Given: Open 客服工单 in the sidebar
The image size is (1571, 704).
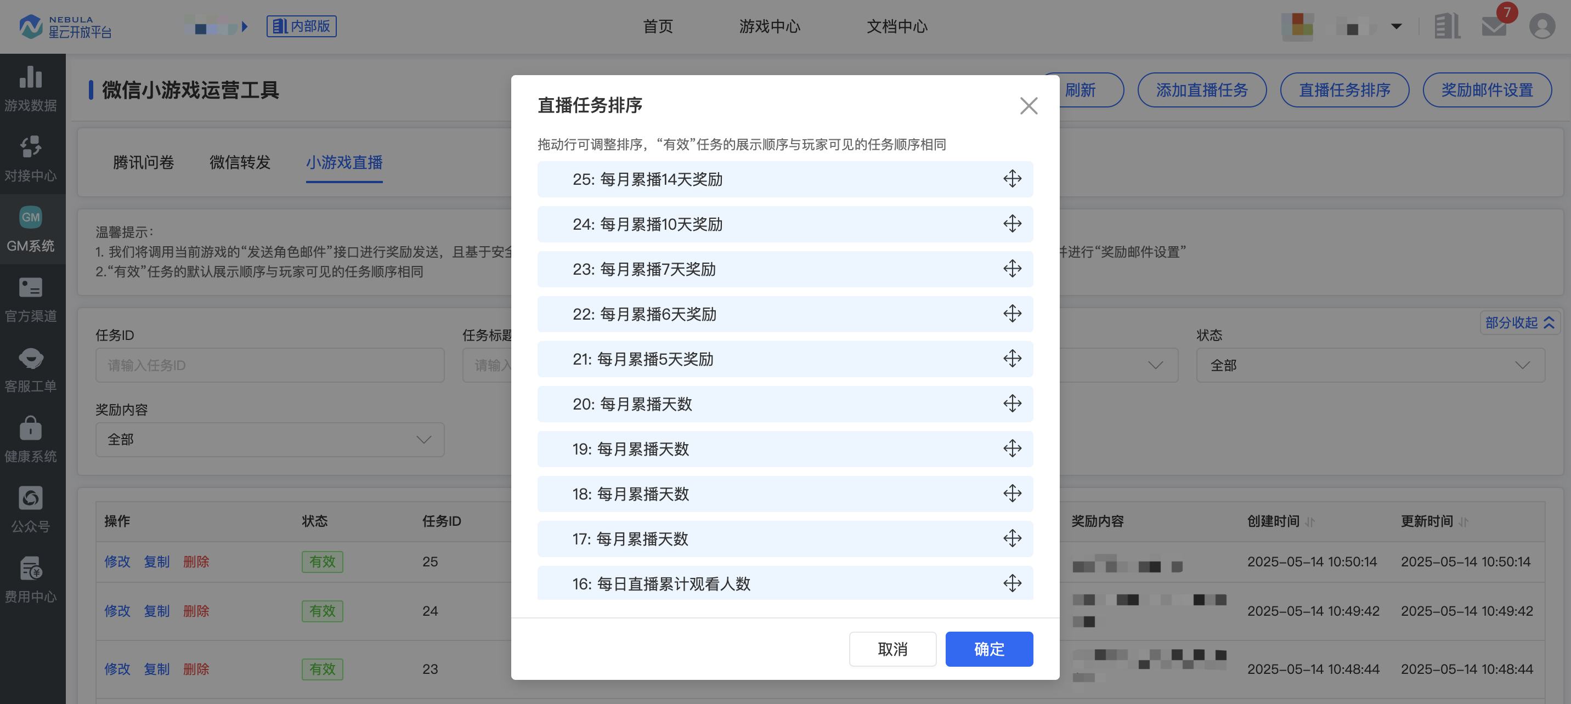Looking at the screenshot, I should (31, 370).
